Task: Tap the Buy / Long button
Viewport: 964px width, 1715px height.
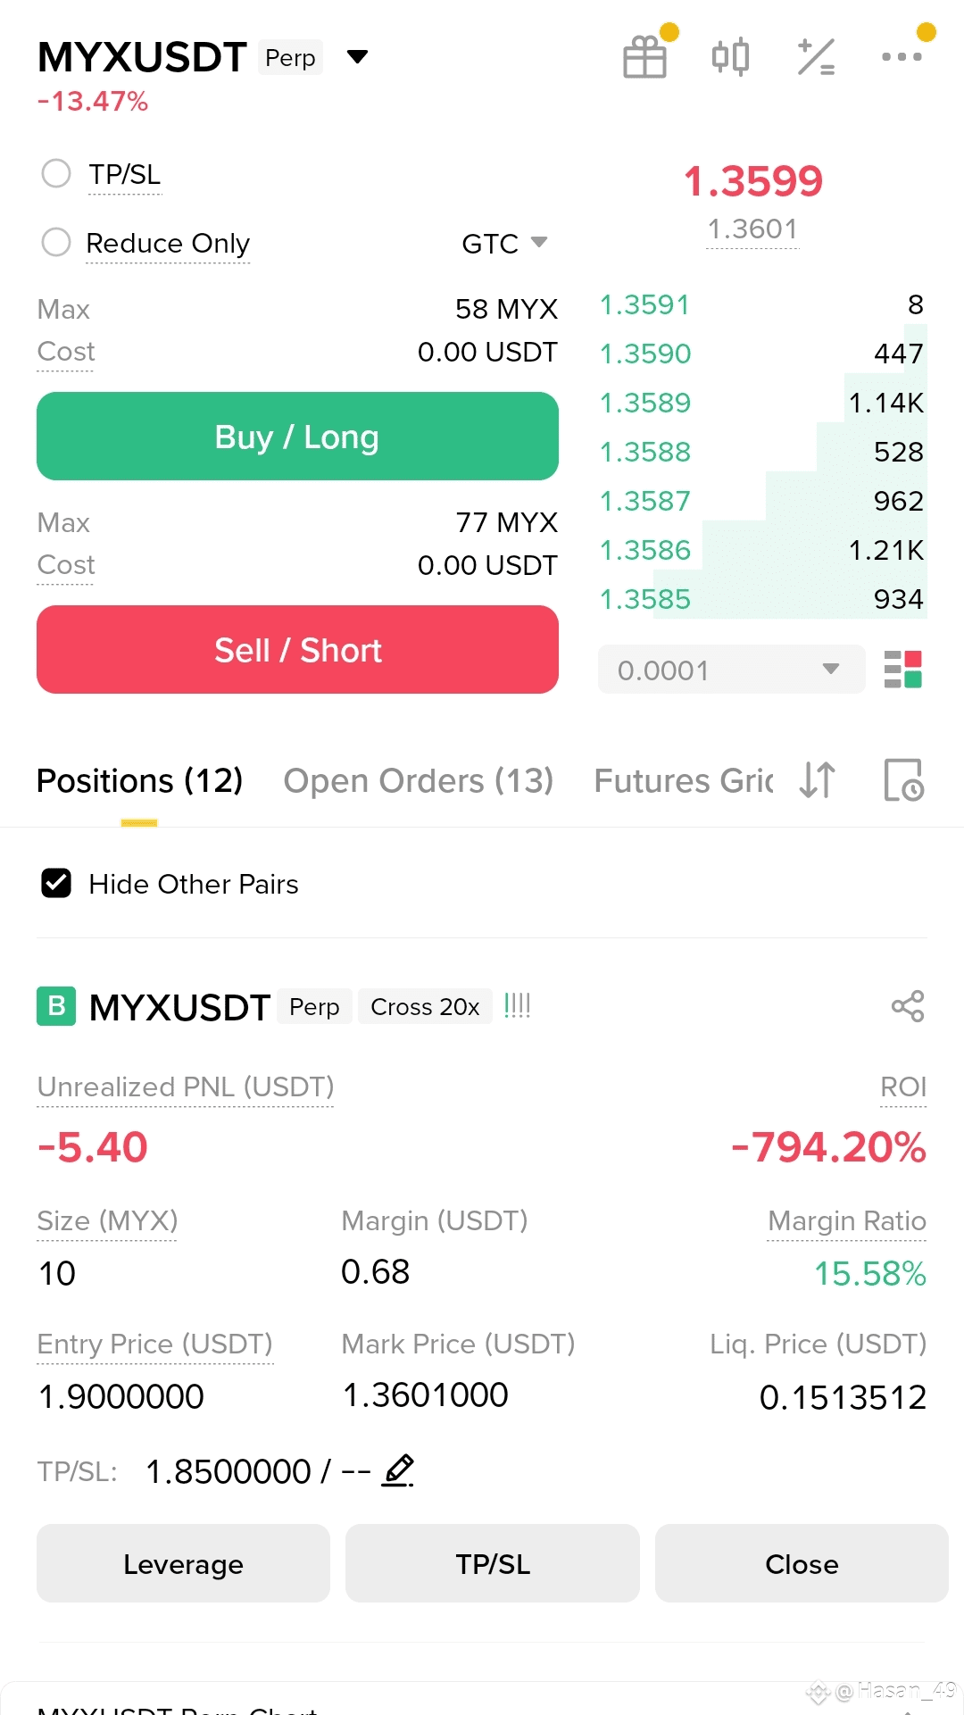Action: 297,437
